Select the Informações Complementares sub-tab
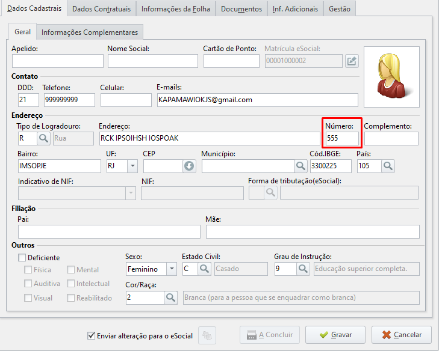This screenshot has height=351, width=439. click(90, 32)
